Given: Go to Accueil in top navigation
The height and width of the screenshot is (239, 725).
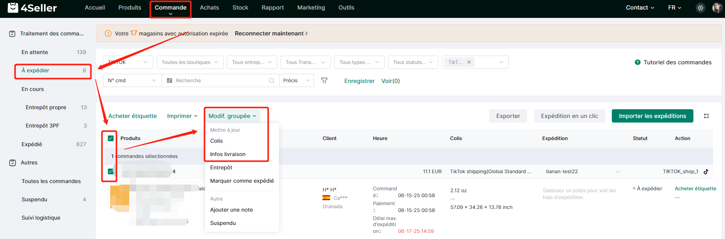Looking at the screenshot, I should click(95, 8).
